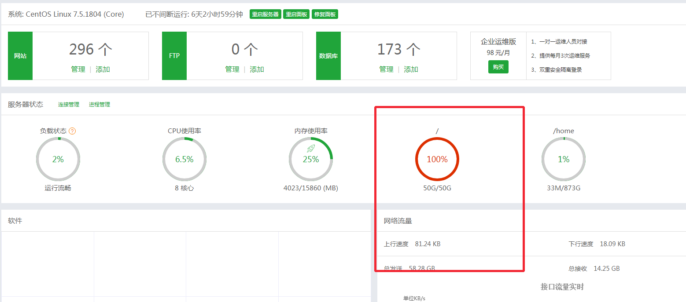Click 添加 to add a database
686x302 pixels.
411,69
